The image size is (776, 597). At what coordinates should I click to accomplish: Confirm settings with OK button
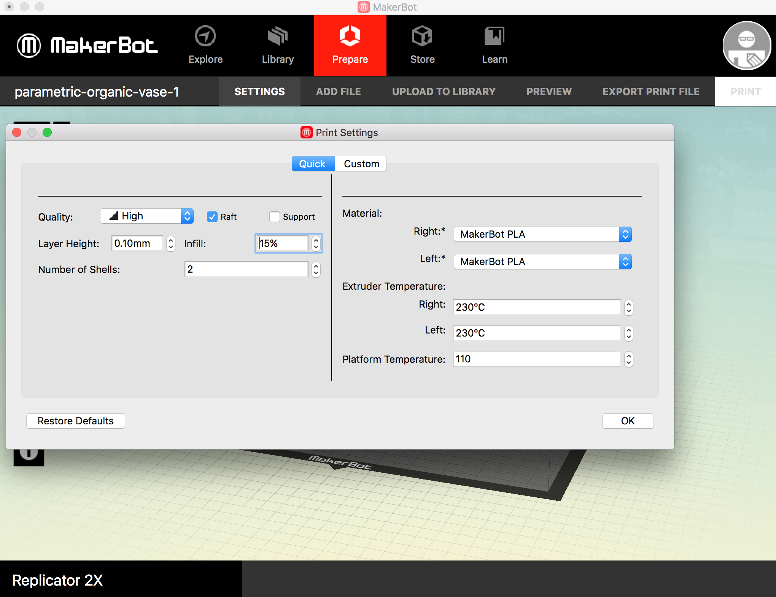point(628,421)
